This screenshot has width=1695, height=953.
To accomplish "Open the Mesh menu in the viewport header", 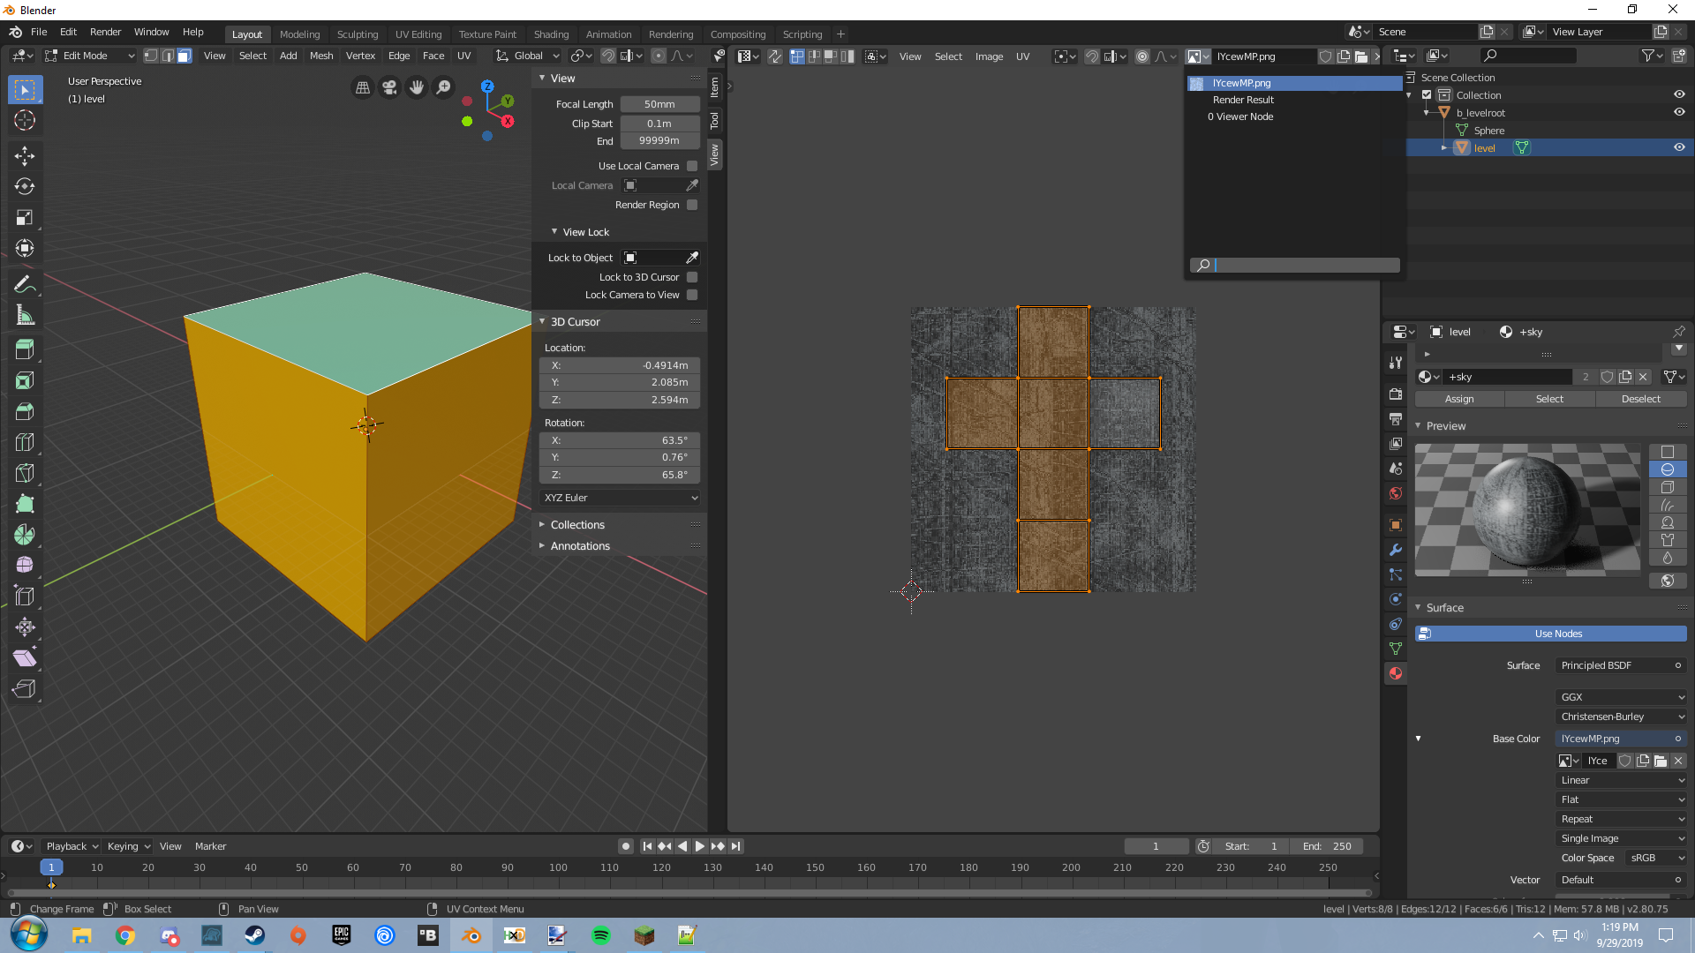I will pos(320,56).
